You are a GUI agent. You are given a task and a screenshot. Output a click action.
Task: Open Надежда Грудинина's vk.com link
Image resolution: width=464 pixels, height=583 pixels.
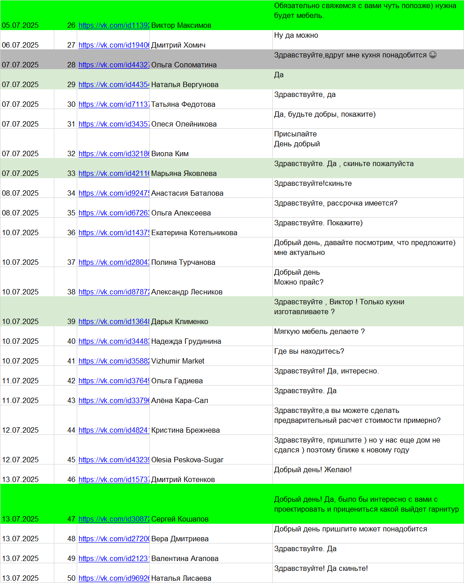pyautogui.click(x=114, y=342)
